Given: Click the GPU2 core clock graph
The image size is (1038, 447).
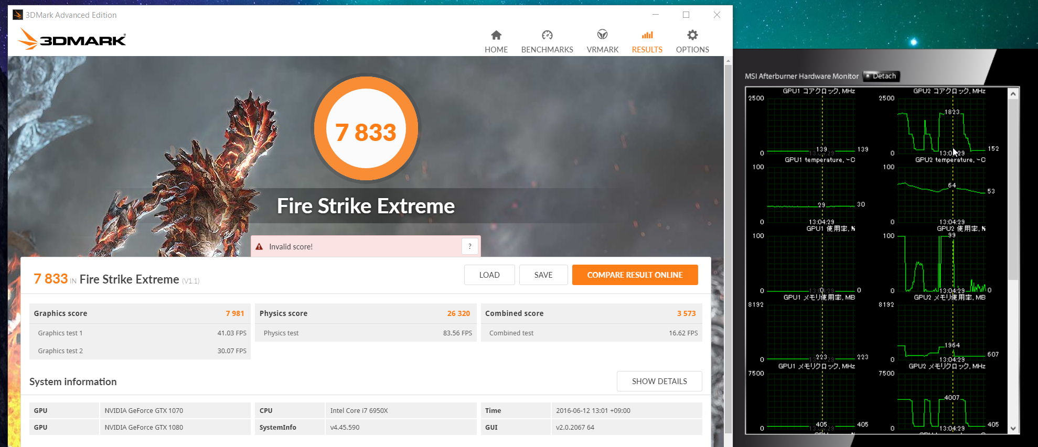Looking at the screenshot, I should tap(941, 126).
